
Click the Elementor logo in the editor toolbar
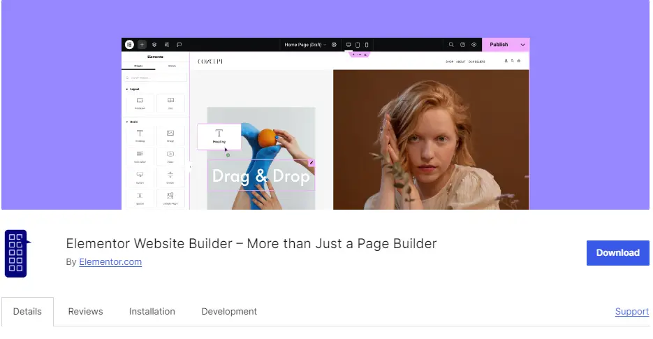[x=129, y=45]
